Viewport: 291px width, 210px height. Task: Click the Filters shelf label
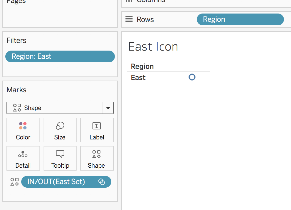tap(16, 40)
